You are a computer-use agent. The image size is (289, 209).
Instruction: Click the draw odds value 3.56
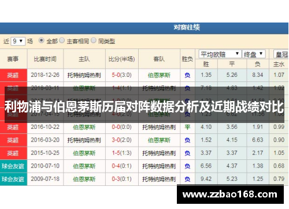232,127
